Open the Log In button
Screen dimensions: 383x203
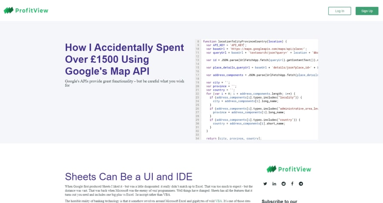pos(339,11)
